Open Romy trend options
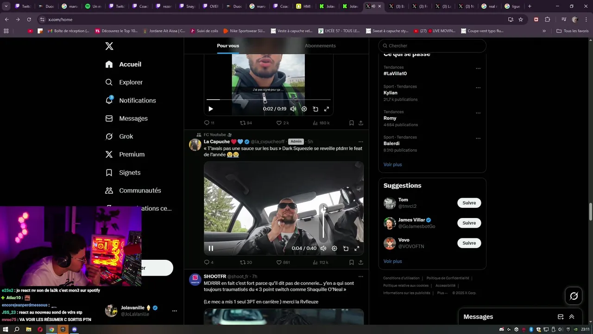 click(478, 113)
